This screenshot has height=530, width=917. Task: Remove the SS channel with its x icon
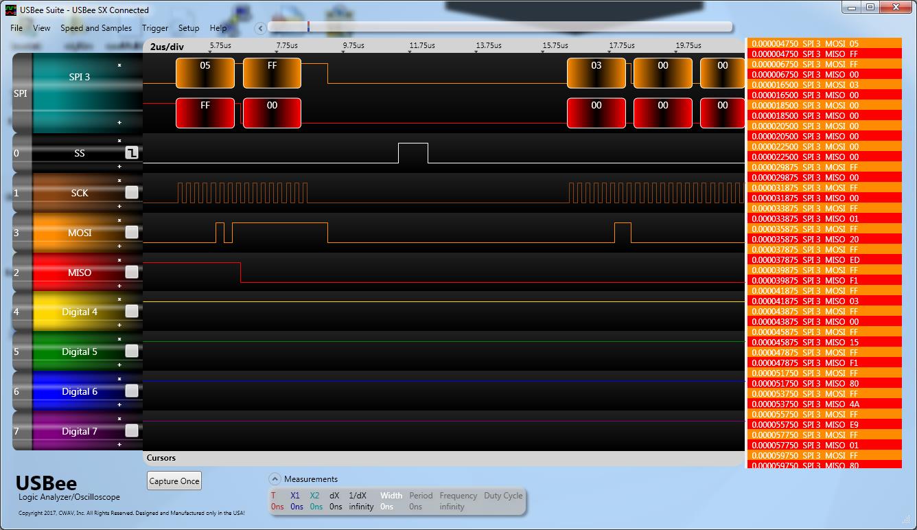pos(119,141)
